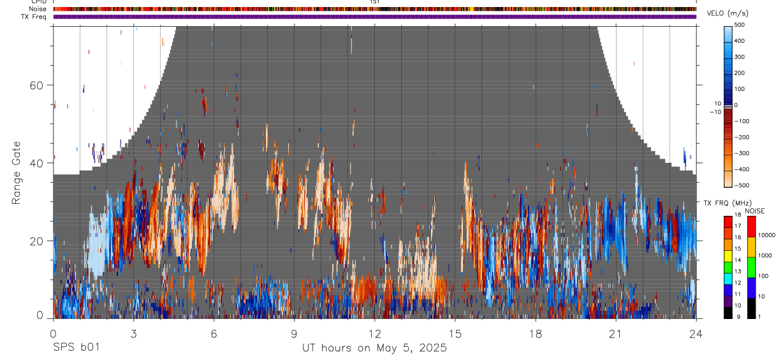Click the "-200" velocity scale label
The width and height of the screenshot is (783, 361).
pyautogui.click(x=743, y=138)
